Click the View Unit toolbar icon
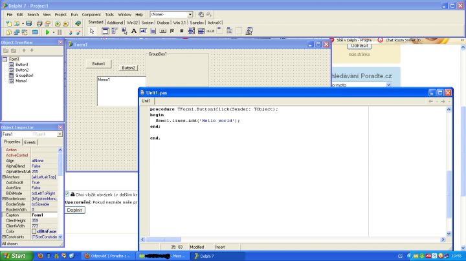Viewport: 466px width, 261px height. (x=8, y=32)
